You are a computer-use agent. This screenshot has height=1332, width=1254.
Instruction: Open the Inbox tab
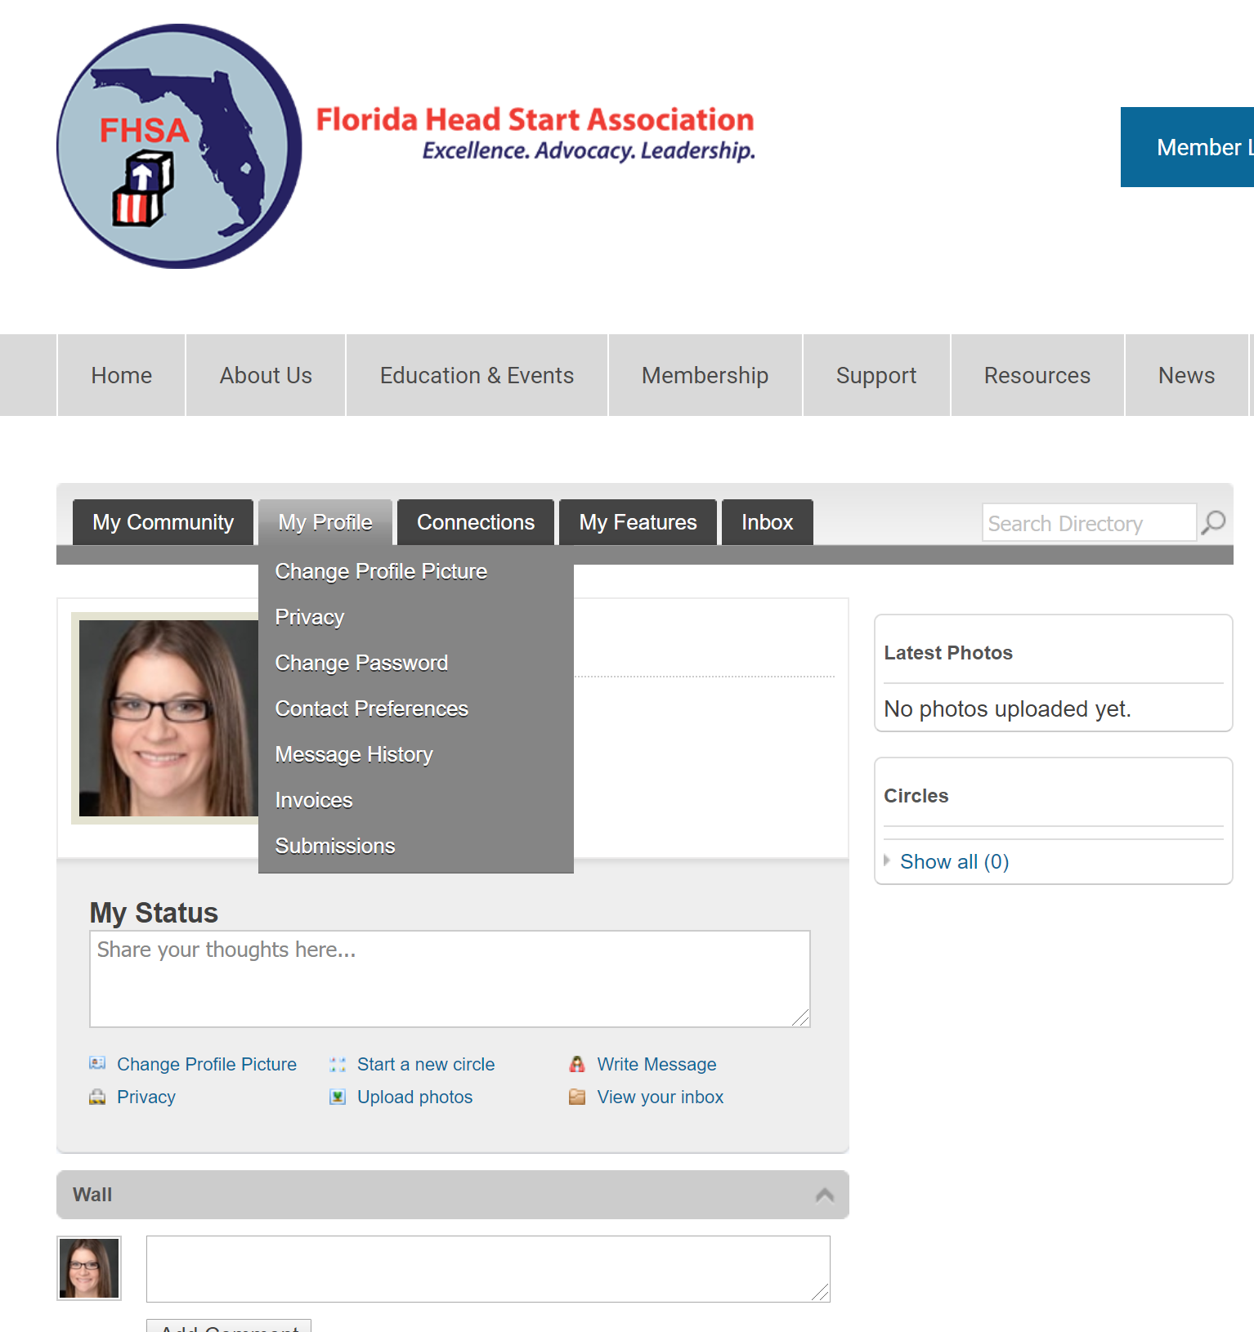point(767,522)
